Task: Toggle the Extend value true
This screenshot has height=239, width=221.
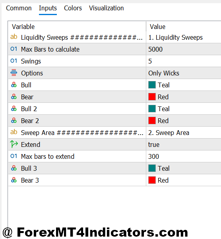Action: tap(184, 145)
